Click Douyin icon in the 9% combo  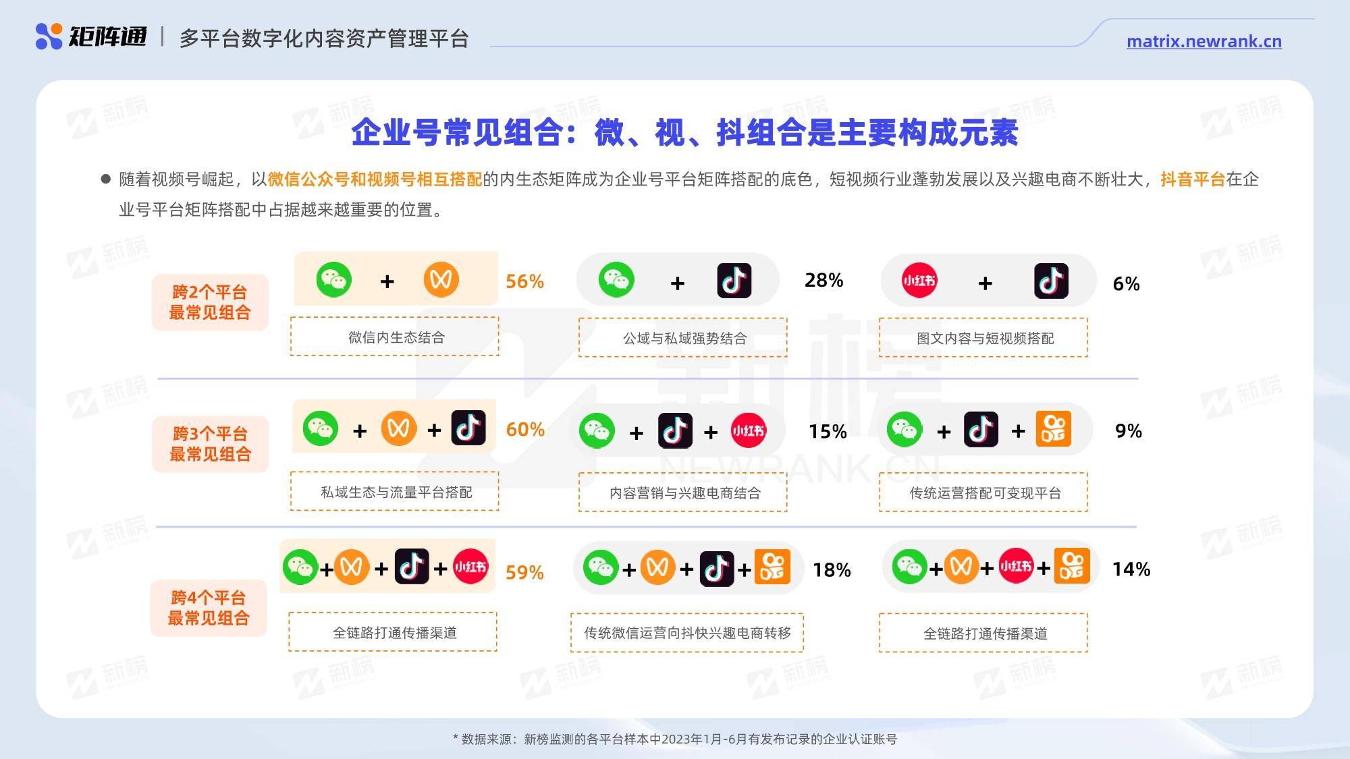pyautogui.click(x=981, y=429)
